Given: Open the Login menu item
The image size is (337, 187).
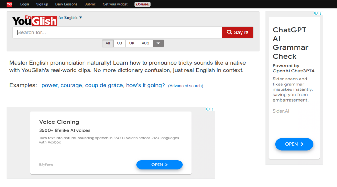Looking at the screenshot, I should pyautogui.click(x=25, y=4).
